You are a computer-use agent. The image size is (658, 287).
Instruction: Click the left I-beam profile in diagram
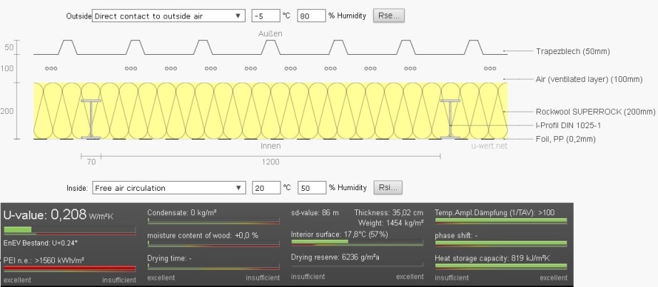[x=93, y=118]
